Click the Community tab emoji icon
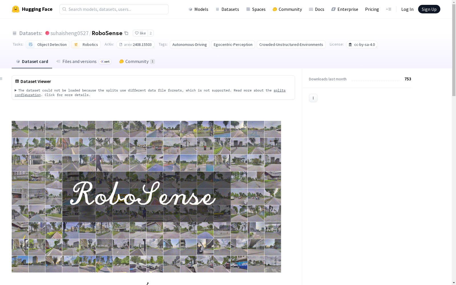This screenshot has height=285, width=456. (121, 61)
